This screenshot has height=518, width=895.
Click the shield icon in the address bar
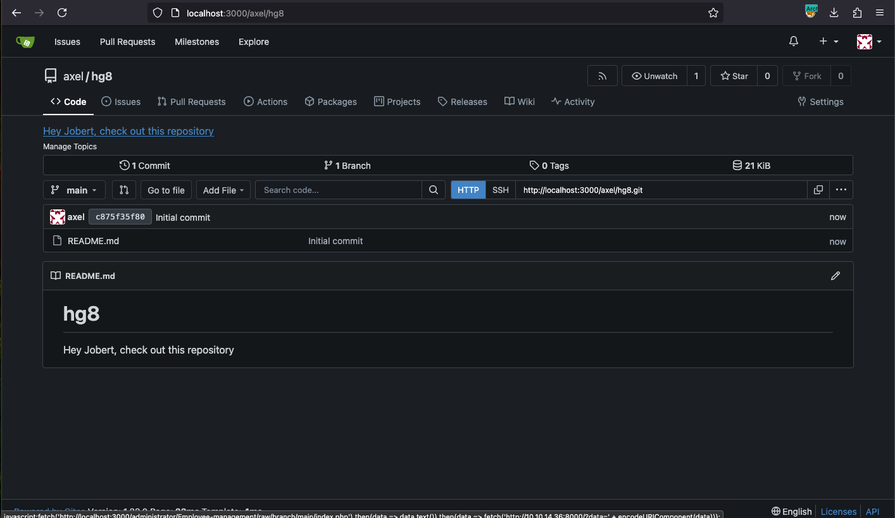(158, 13)
